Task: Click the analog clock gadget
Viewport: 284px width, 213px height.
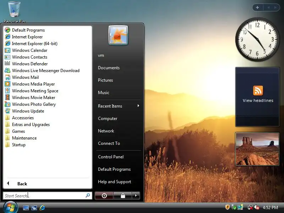Action: point(257,39)
